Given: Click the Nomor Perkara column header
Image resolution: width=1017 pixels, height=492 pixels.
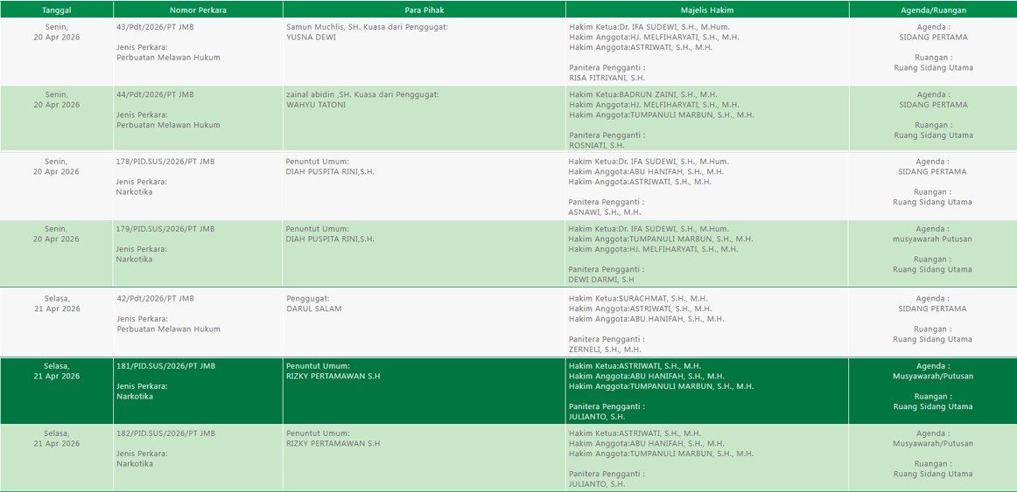Looking at the screenshot, I should click(x=198, y=10).
